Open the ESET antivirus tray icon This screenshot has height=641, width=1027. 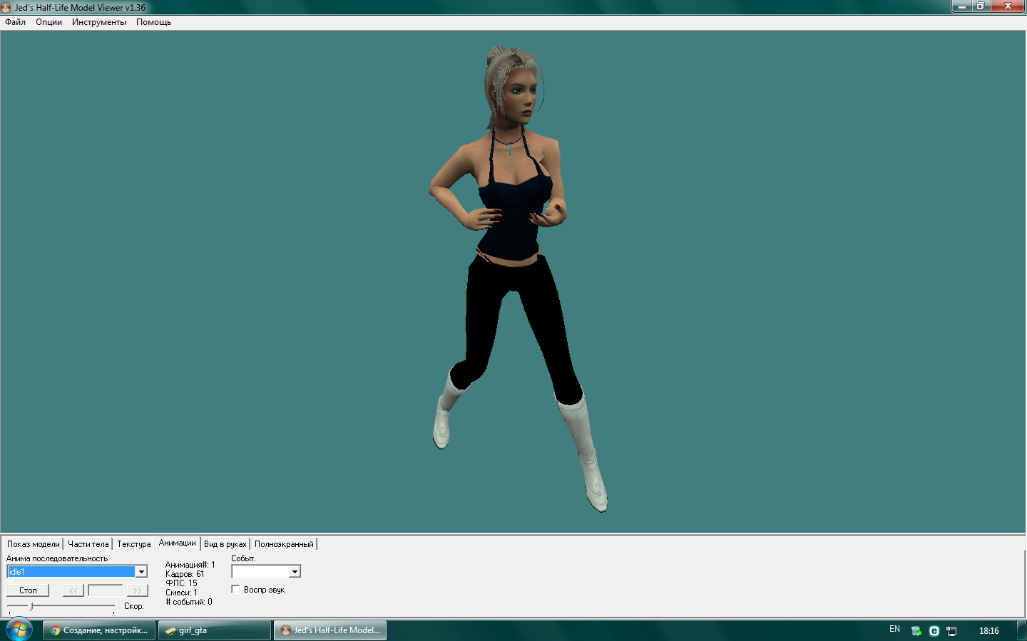point(934,631)
